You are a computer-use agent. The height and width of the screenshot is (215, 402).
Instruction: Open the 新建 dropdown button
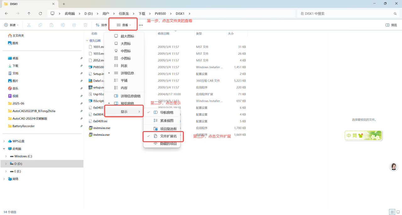pos(12,25)
